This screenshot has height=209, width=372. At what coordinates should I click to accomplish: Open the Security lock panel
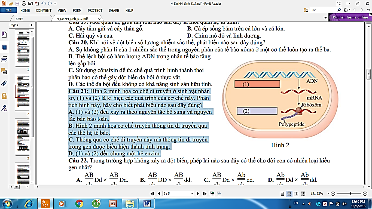(x=4, y=96)
